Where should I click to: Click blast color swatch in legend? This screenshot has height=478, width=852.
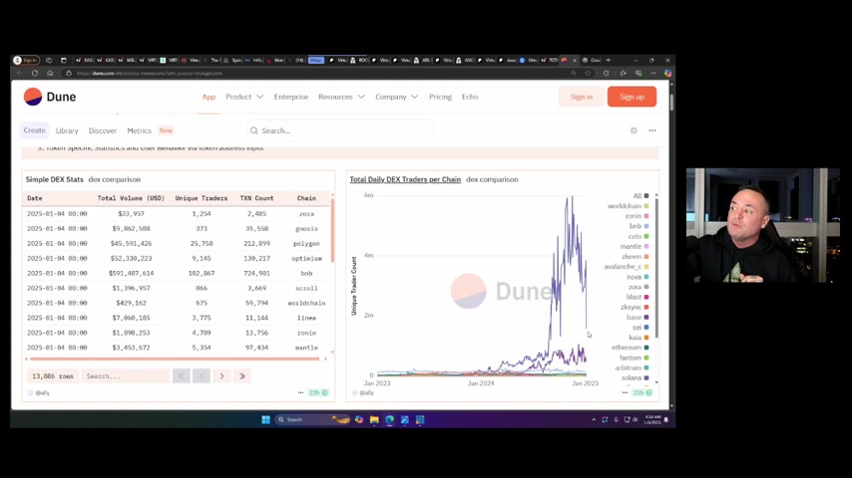[646, 298]
